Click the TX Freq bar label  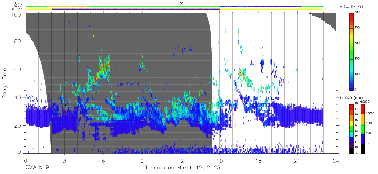tap(17, 9)
